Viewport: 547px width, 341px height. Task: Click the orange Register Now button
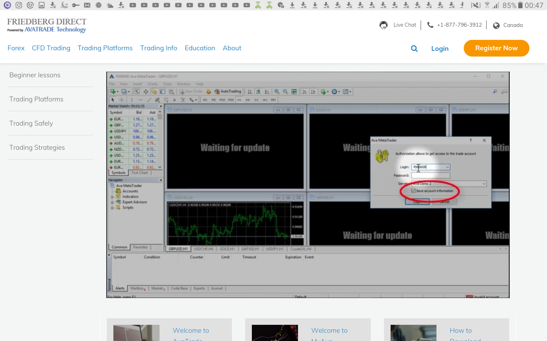click(496, 48)
